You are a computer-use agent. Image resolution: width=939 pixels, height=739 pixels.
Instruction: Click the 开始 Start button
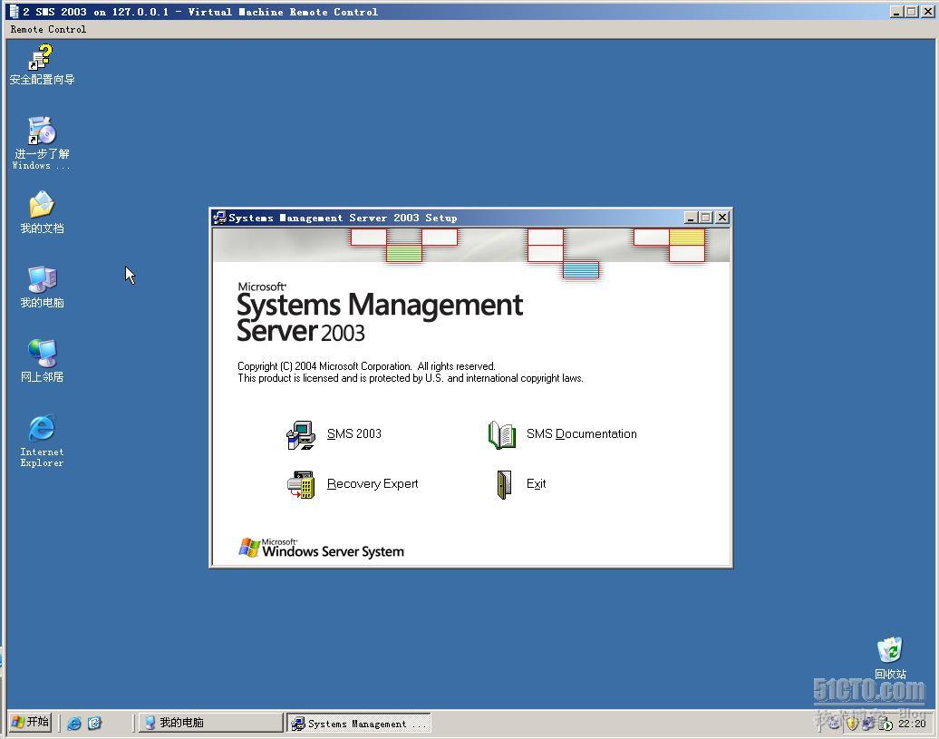[x=31, y=722]
